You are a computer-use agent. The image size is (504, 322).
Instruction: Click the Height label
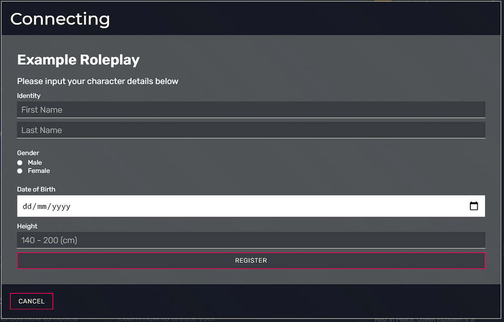tap(27, 226)
